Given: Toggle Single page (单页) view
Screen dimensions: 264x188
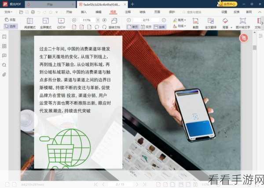Looking at the screenshot, I should [x=133, y=27].
